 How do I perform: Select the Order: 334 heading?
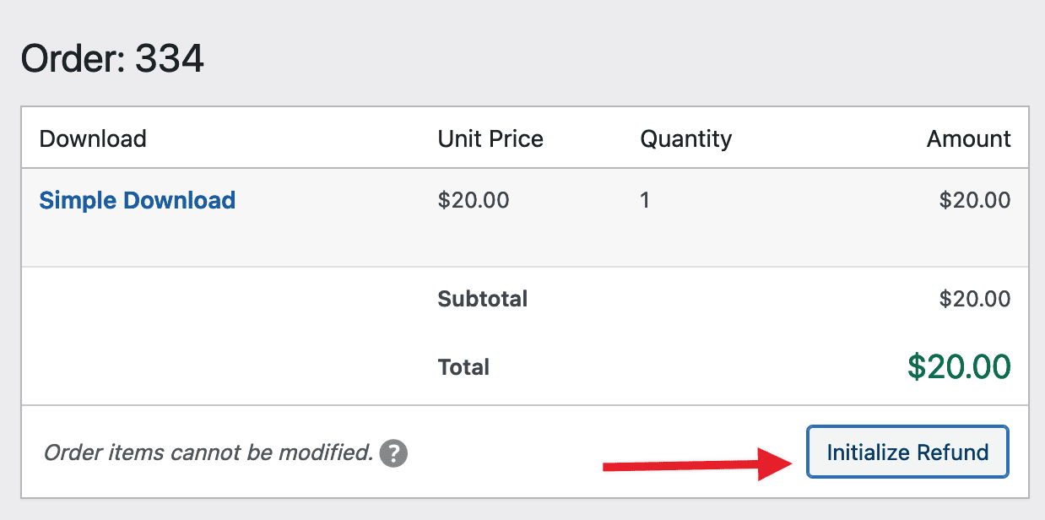(111, 58)
